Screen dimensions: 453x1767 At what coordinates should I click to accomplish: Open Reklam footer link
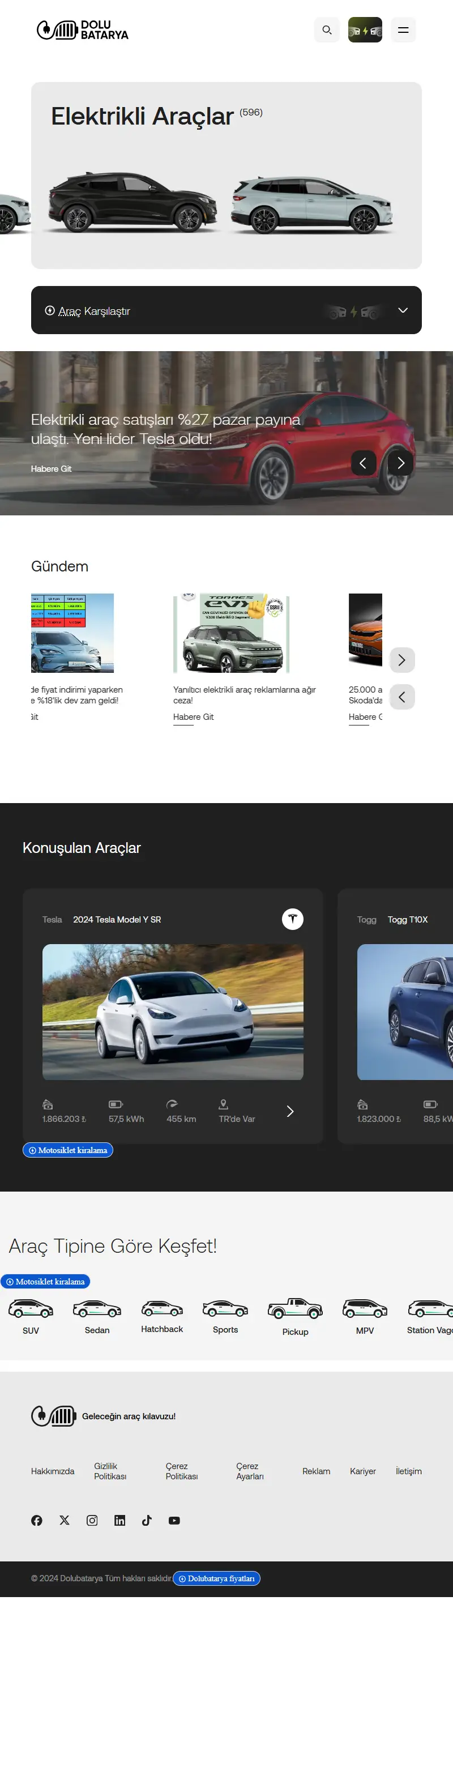(x=316, y=1471)
